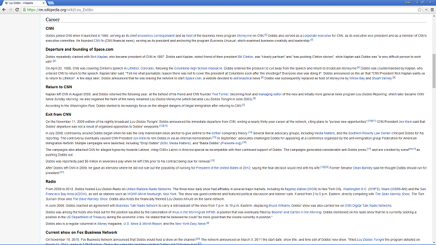Screen dimensions: 436x245
Task: Click the 'Return to CNN' heading
Action: (59, 87)
